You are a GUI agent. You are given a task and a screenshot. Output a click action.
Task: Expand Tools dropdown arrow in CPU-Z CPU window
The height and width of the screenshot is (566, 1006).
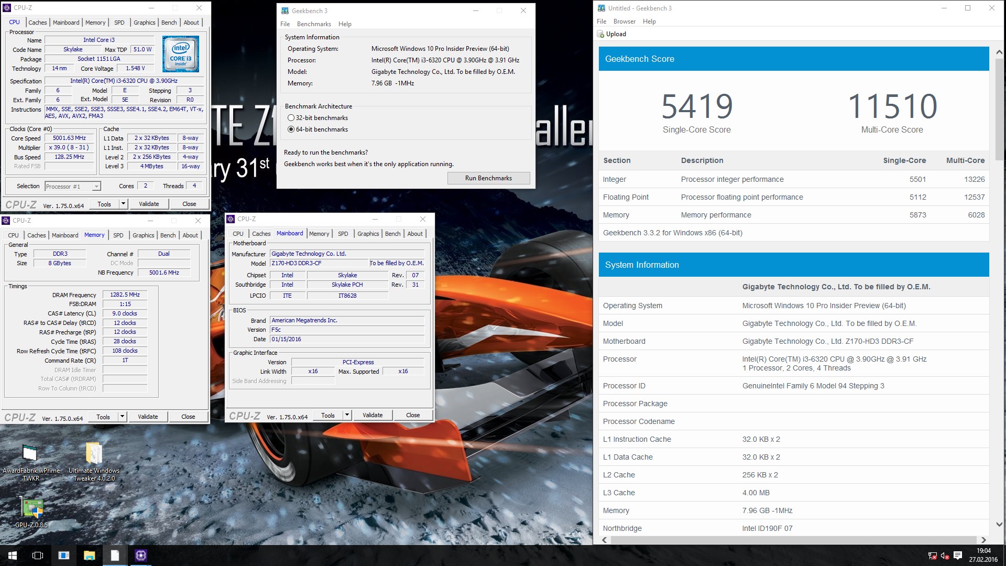coord(123,204)
